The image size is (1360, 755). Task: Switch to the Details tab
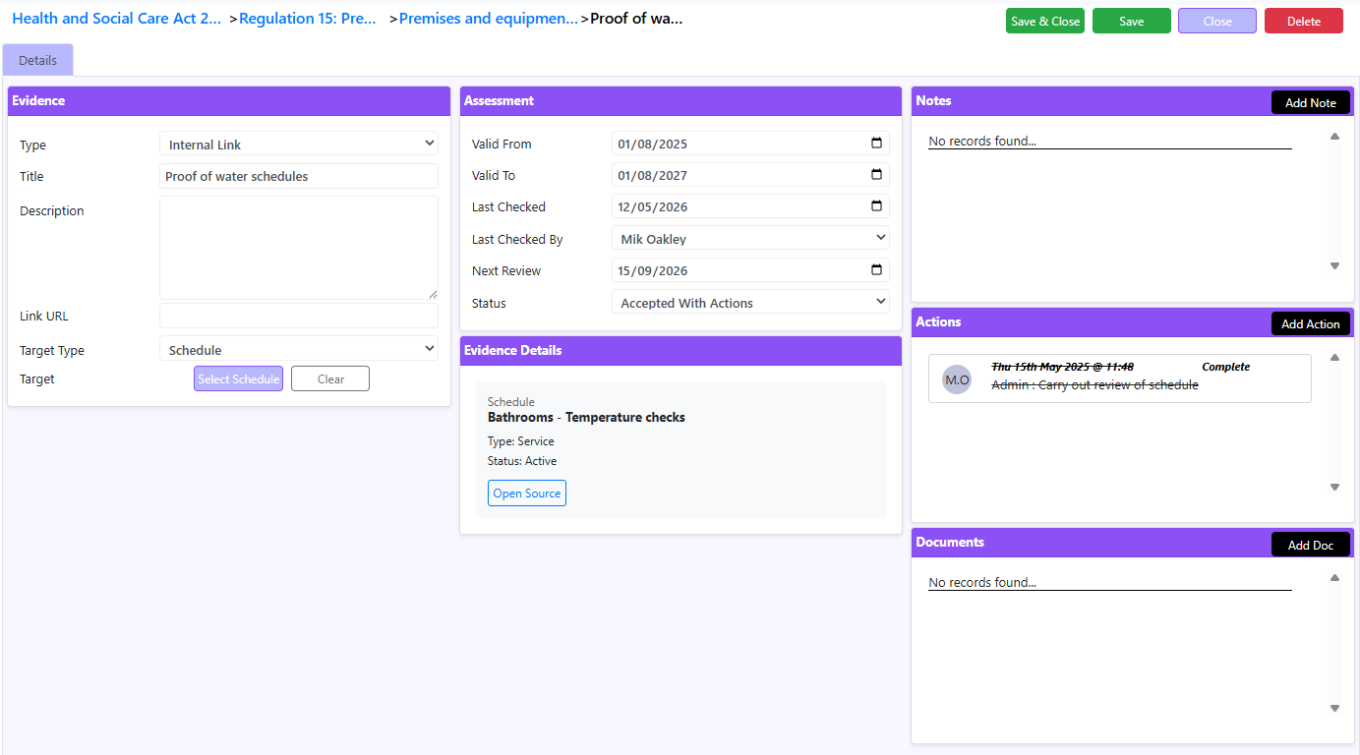pyautogui.click(x=37, y=60)
